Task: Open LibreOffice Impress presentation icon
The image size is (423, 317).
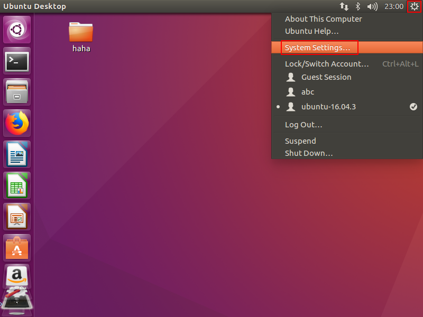Action: [x=17, y=217]
